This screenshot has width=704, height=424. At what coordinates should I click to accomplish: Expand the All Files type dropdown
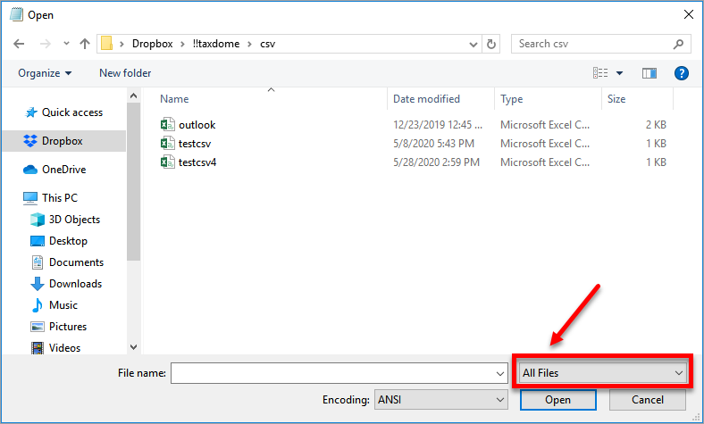[x=601, y=372]
